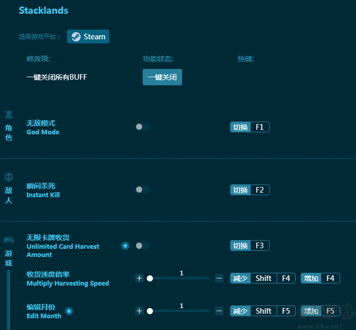Screen dimensions: 356x330
Task: Select the character category icon in sidebar
Action: pos(9,114)
